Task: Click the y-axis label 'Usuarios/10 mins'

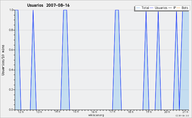Action: coord(3,60)
